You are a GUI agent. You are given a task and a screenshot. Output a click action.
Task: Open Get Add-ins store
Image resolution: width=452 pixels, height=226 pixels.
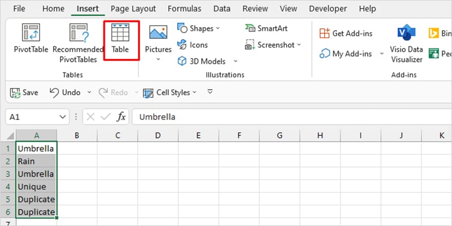coord(346,33)
